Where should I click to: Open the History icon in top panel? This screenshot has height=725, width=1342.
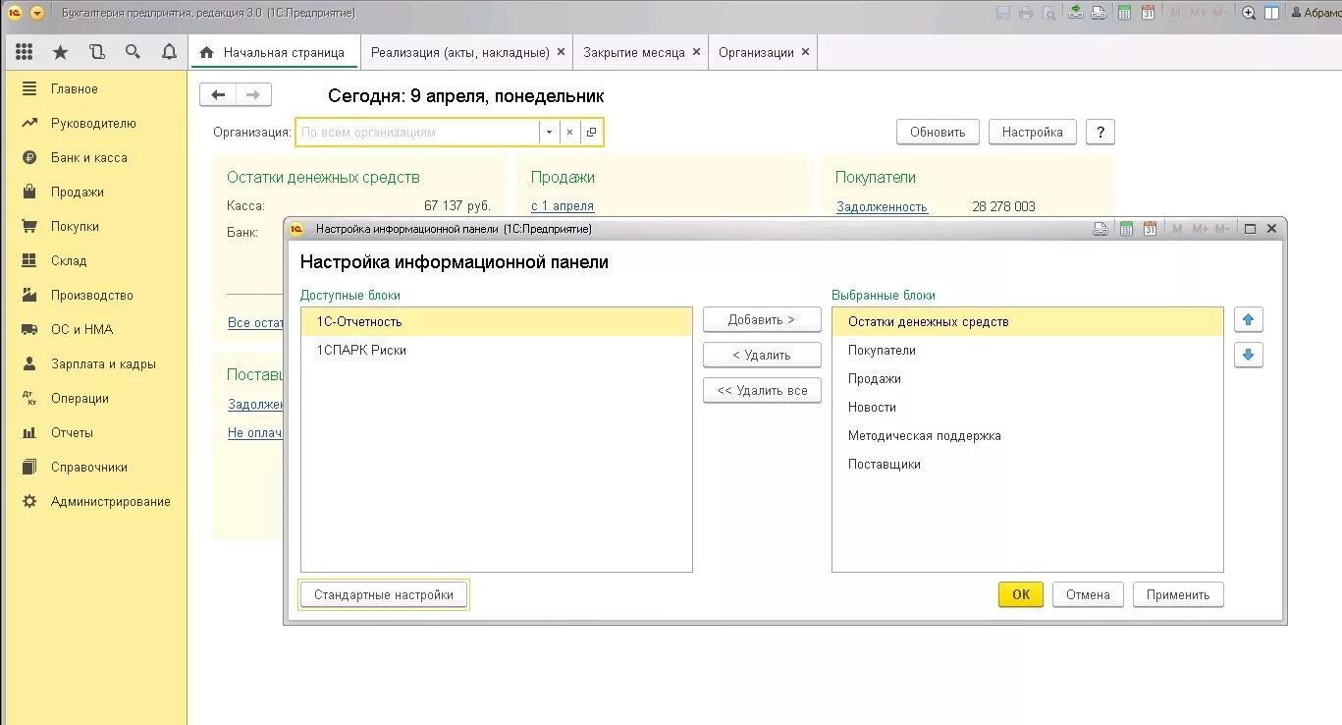click(x=96, y=52)
